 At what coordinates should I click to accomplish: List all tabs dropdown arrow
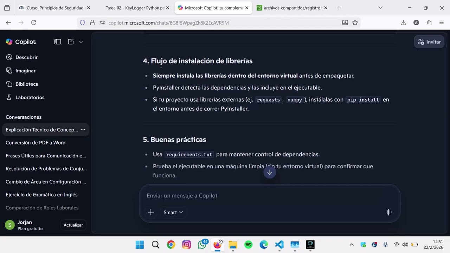click(x=380, y=8)
